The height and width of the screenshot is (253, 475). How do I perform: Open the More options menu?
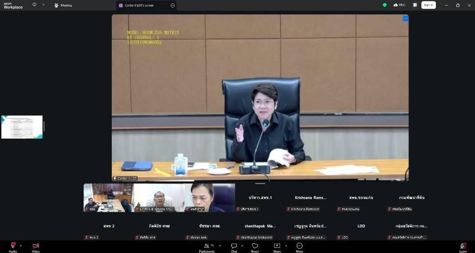[299, 246]
